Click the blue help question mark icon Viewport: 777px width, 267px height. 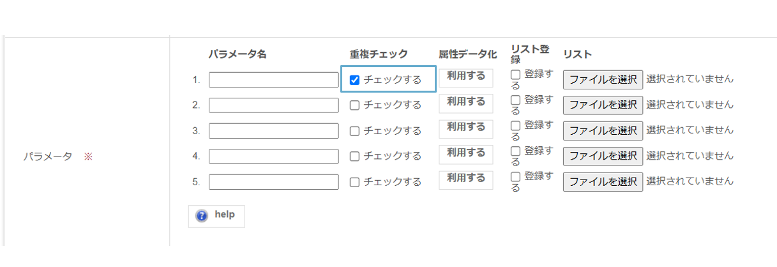[202, 216]
